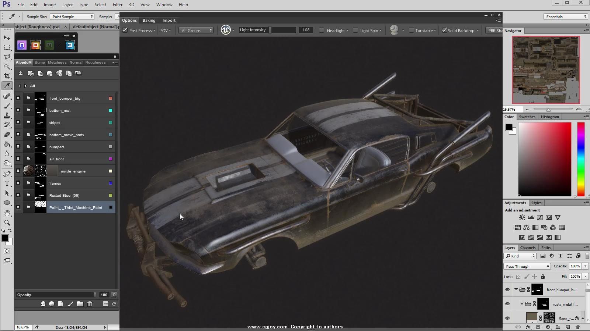Hide the rusty_metal_f group layer eye
Viewport: 590px width, 331px height.
pos(507,304)
